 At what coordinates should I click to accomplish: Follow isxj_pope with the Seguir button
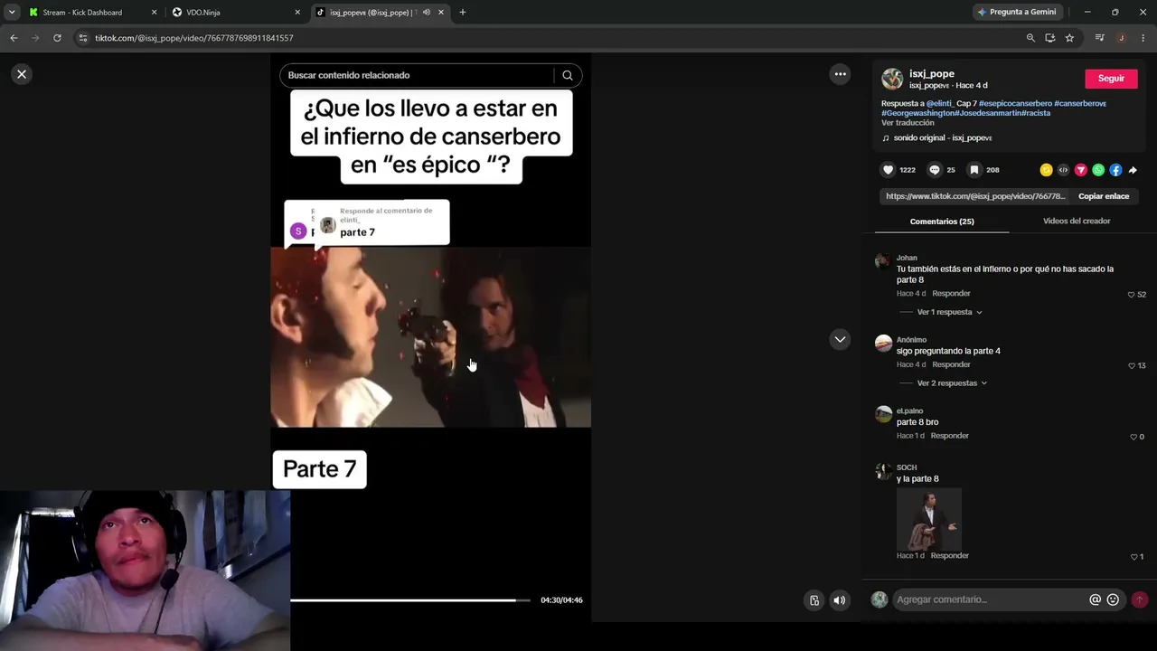[1111, 79]
